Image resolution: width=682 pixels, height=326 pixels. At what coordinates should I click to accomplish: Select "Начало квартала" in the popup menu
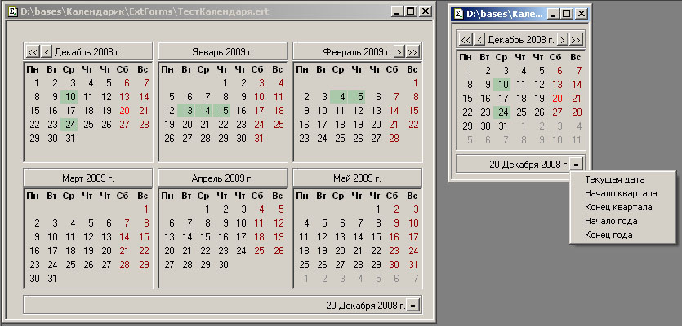(x=621, y=193)
